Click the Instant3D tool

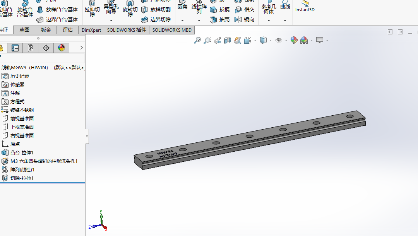click(305, 7)
